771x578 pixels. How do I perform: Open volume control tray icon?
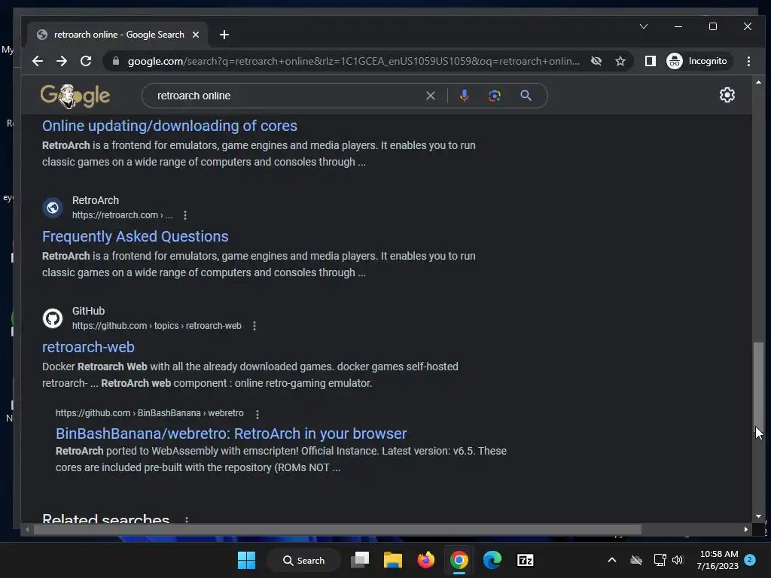(678, 560)
